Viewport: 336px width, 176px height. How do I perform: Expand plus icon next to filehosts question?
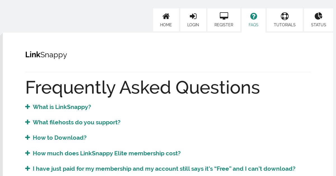pyautogui.click(x=27, y=122)
